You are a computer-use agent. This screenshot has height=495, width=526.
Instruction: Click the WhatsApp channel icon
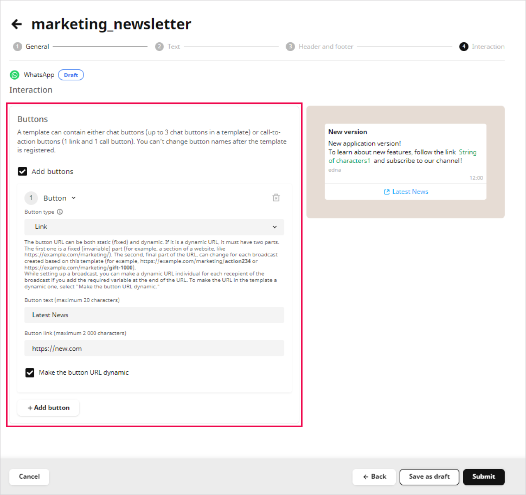pyautogui.click(x=15, y=75)
